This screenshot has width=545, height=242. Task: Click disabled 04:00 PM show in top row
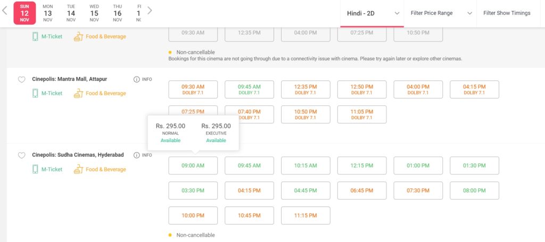[x=305, y=34]
